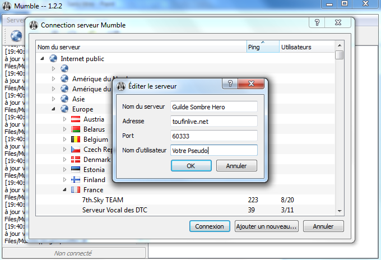Click the Non connecté status bar text
The image size is (381, 260).
(x=73, y=253)
